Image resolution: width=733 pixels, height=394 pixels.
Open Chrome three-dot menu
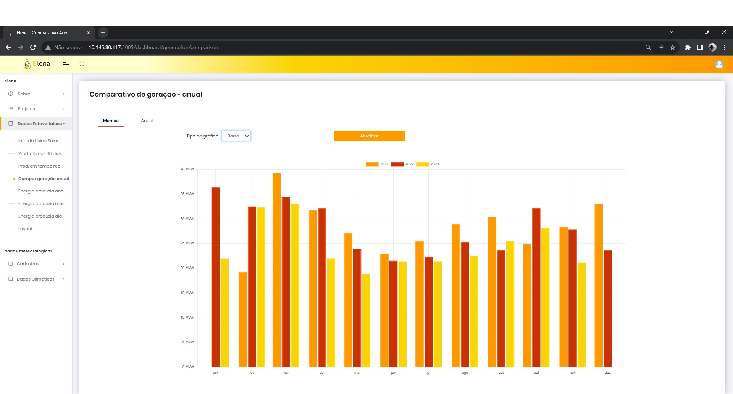(x=725, y=47)
